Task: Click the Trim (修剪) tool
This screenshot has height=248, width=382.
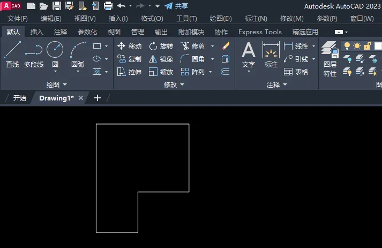Action: pos(192,46)
